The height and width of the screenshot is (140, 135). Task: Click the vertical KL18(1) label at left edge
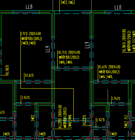coord(7,70)
